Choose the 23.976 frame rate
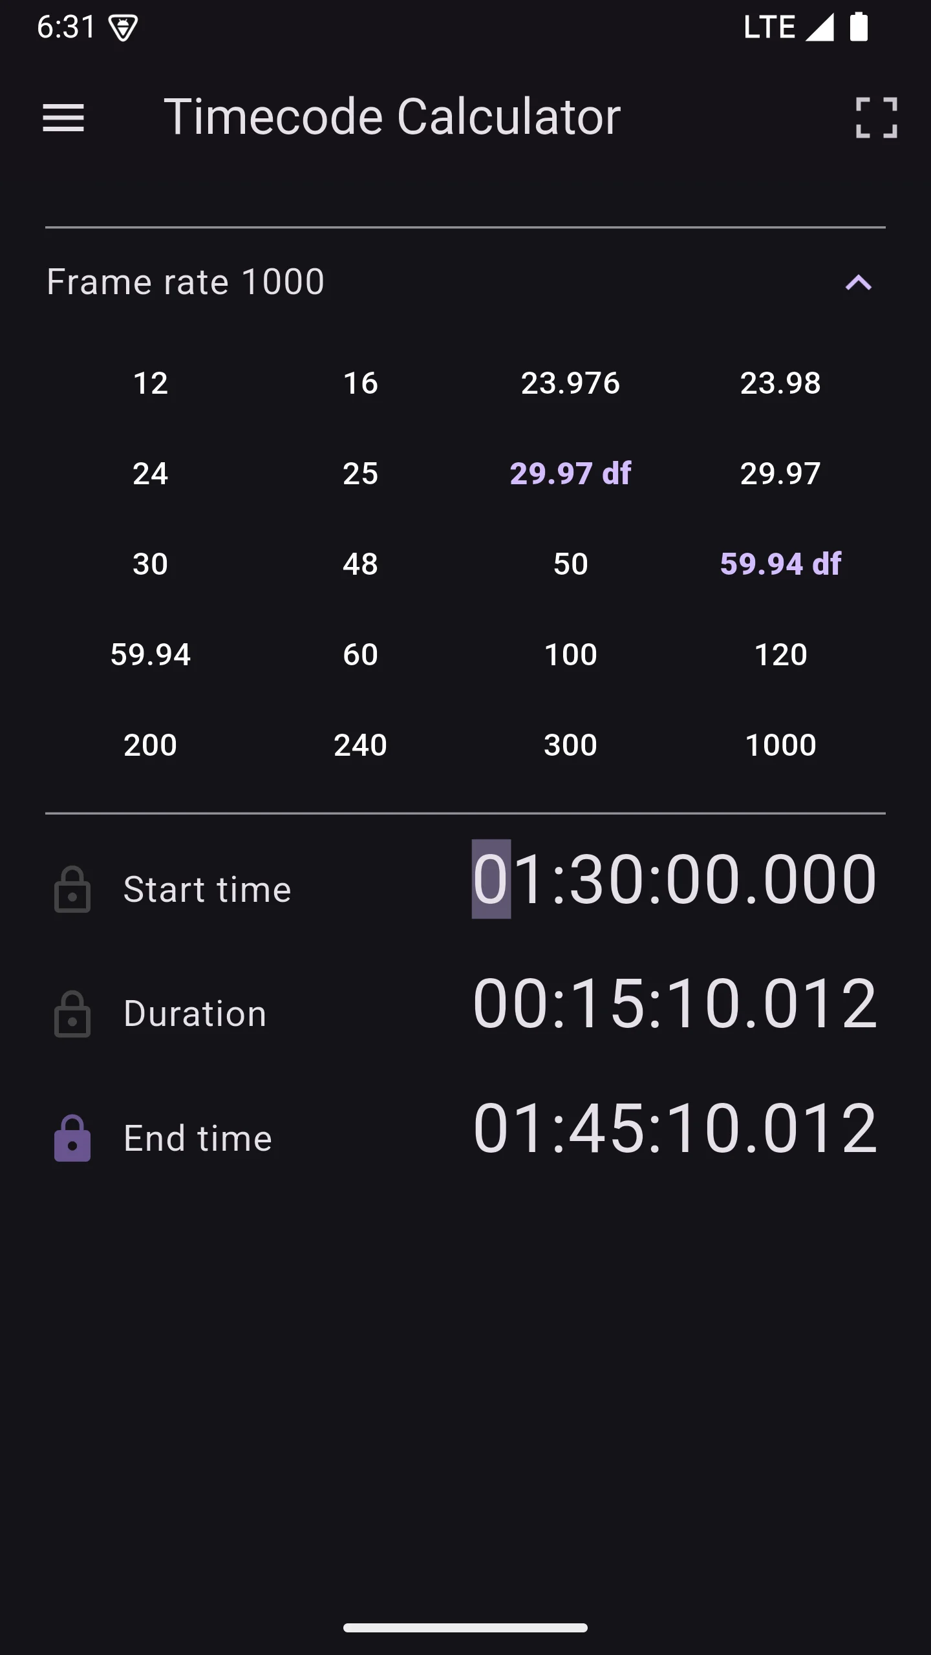 point(570,383)
